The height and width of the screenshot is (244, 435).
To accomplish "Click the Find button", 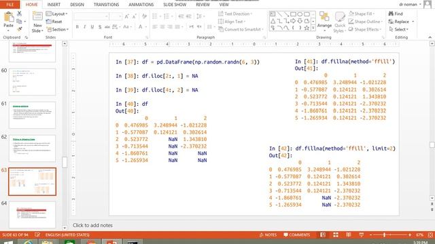I will point(396,14).
